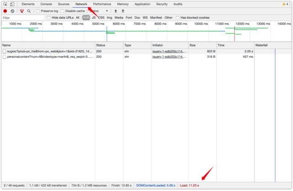The image size is (293, 191).
Task: Open the Performance tab
Action: pos(102,4)
